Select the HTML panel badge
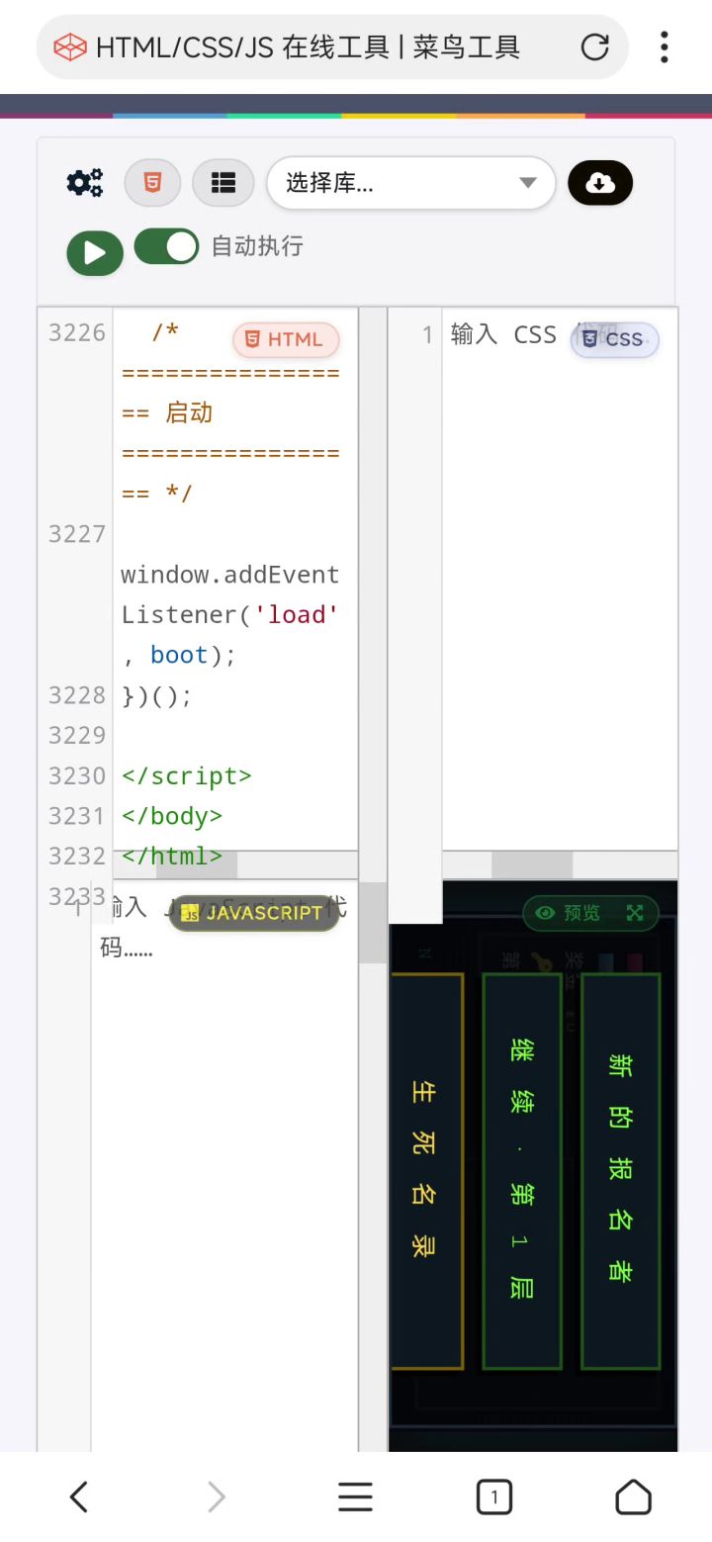Viewport: 712px width, 1542px height. pyautogui.click(x=286, y=339)
